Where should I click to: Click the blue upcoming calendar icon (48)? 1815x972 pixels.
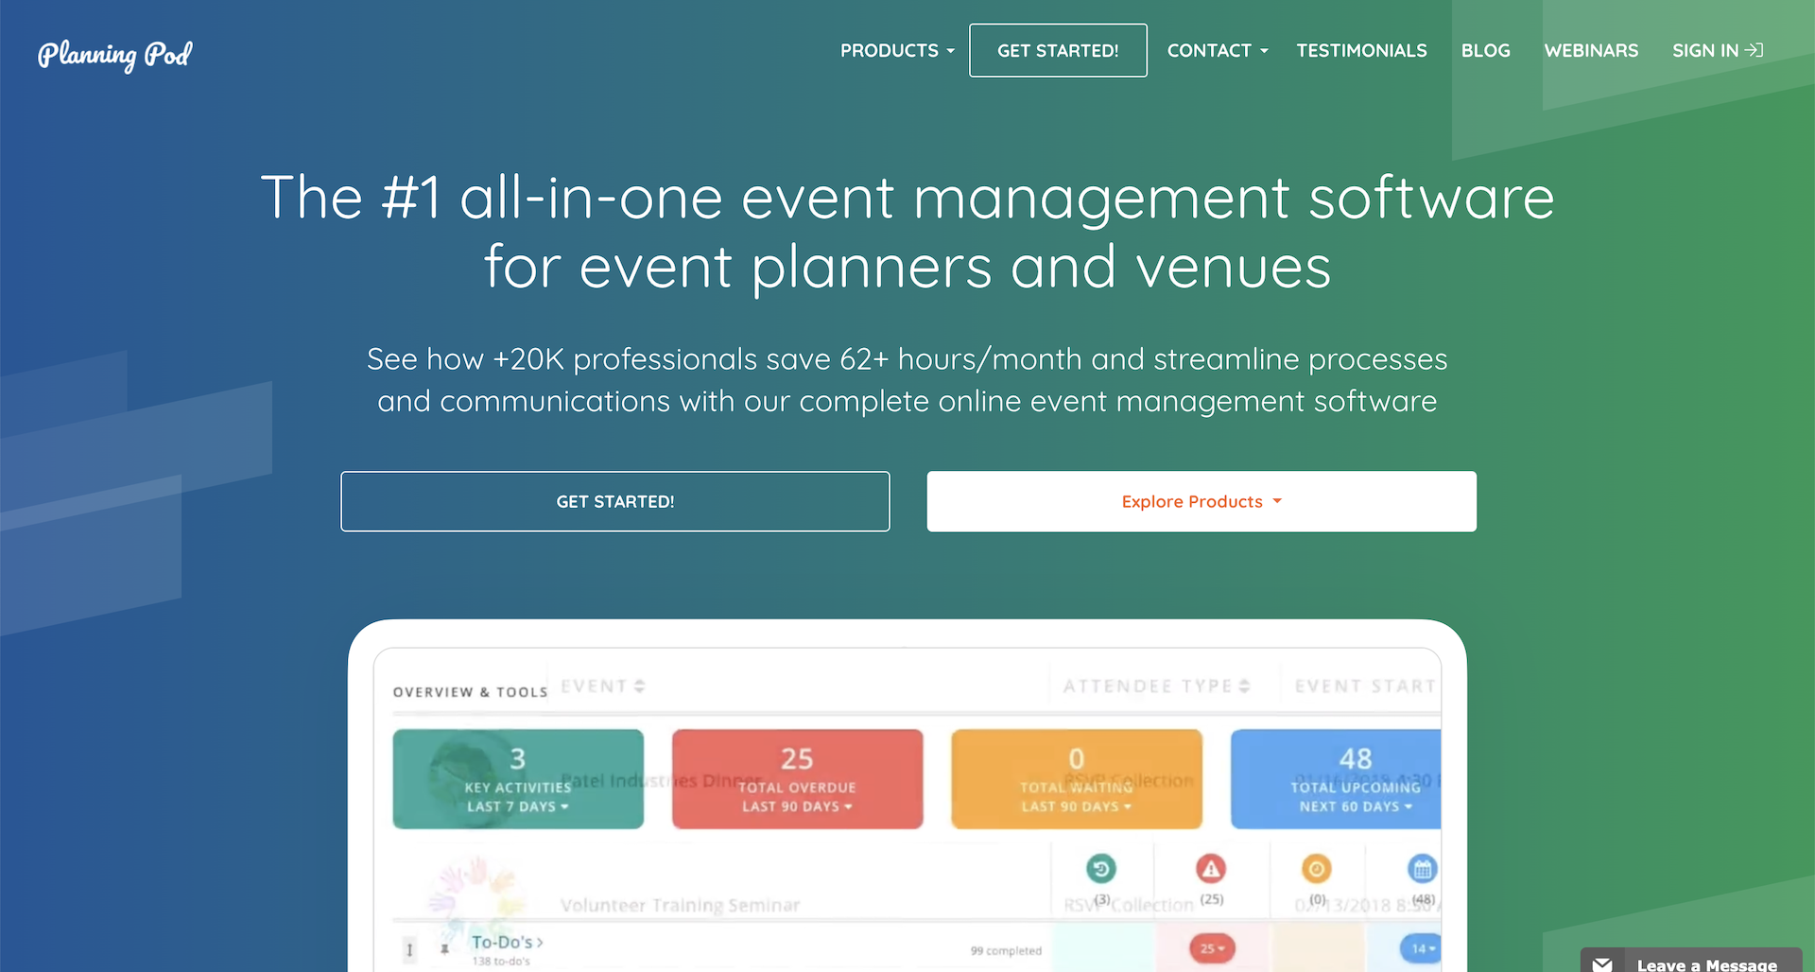coord(1422,868)
